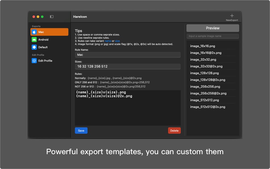Viewport: 270px width, 169px height.
Task: Click the NewExport label in toolbar
Action: pos(232,20)
